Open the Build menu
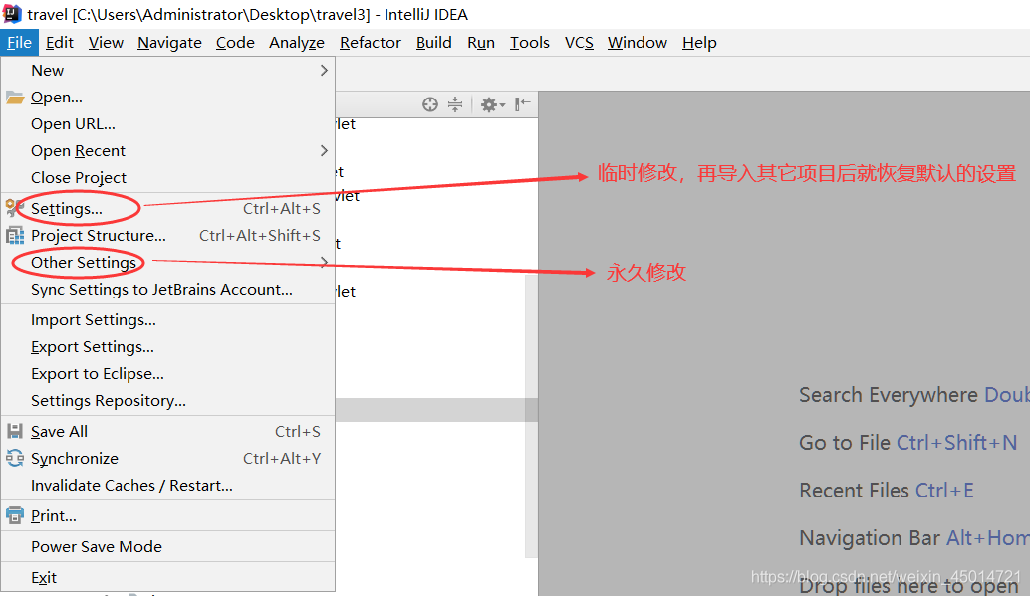The image size is (1030, 596). 434,43
